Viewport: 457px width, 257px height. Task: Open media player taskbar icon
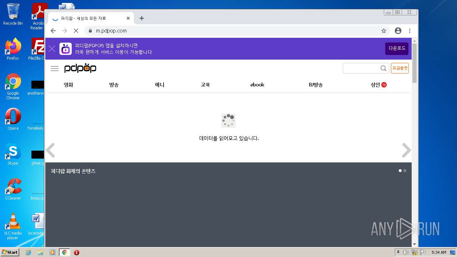(52, 252)
